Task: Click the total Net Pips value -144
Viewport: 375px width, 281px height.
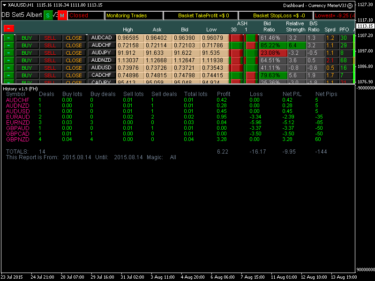Action: pyautogui.click(x=321, y=151)
